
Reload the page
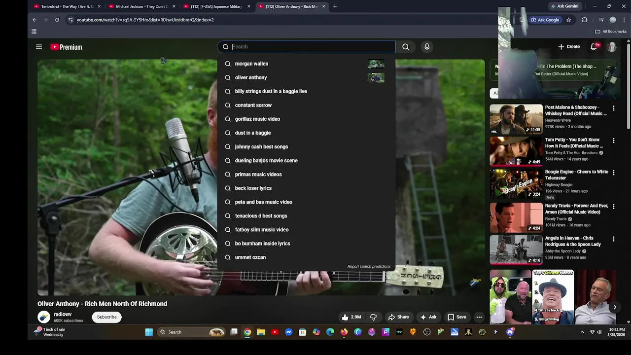pyautogui.click(x=57, y=20)
